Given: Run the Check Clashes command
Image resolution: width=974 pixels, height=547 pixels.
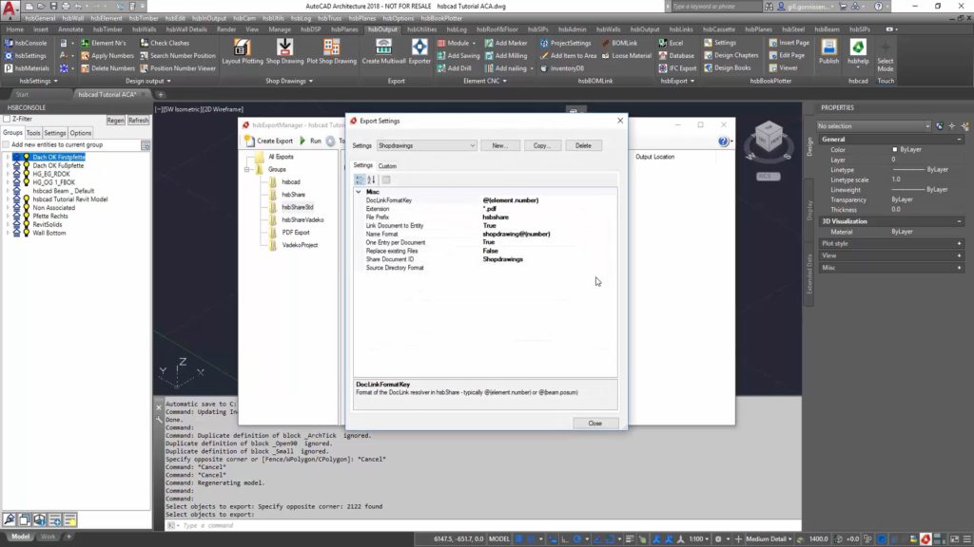Looking at the screenshot, I should (165, 43).
